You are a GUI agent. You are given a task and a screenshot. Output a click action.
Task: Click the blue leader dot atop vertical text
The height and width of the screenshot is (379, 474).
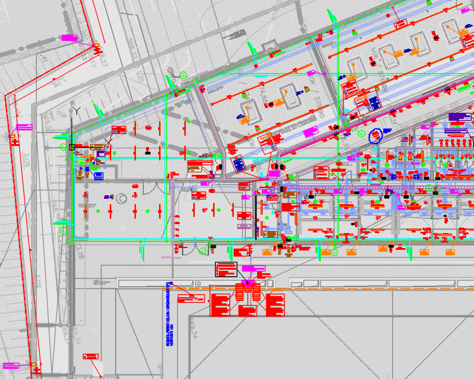171,283
